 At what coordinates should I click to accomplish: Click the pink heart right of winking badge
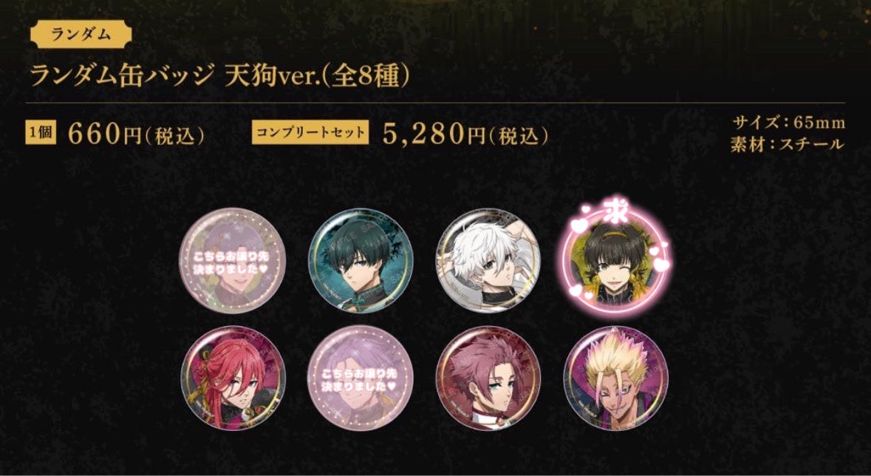click(x=660, y=265)
